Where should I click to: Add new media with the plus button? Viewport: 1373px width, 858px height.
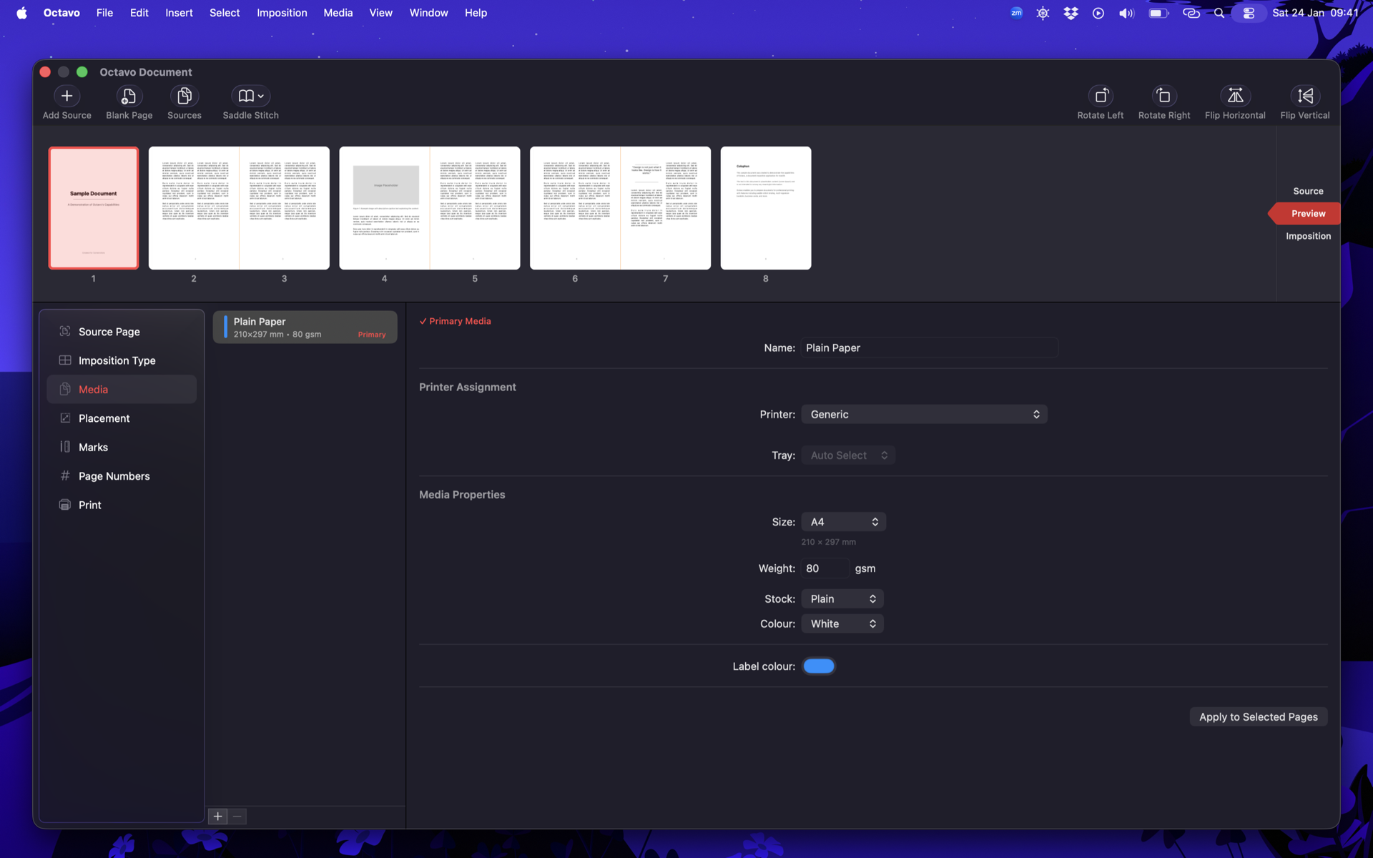pyautogui.click(x=217, y=816)
